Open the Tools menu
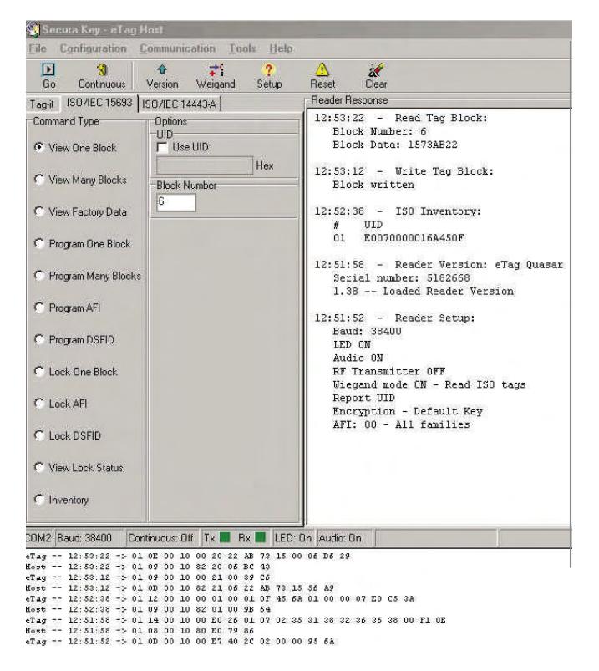Viewport: 599px width, 671px height. tap(242, 48)
